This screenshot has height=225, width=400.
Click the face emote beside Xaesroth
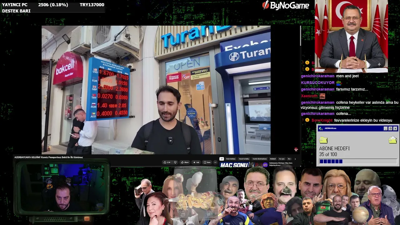(x=322, y=96)
